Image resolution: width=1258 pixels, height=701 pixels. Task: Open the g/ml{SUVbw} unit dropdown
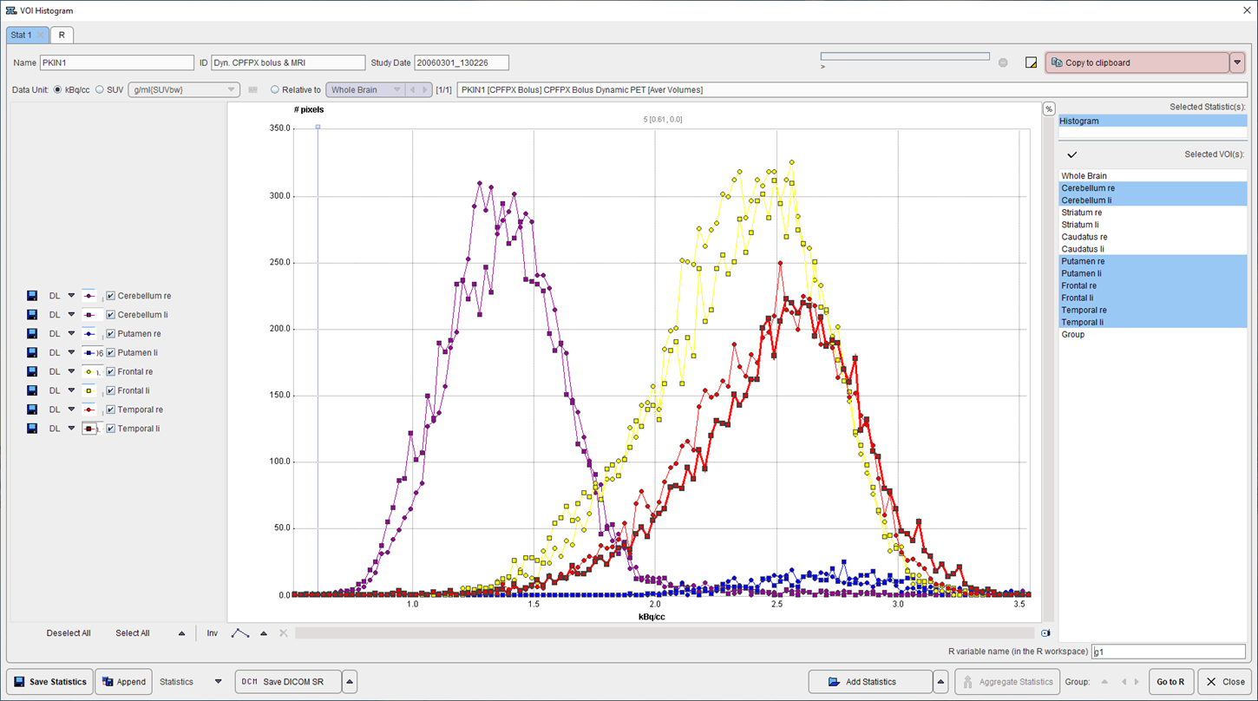coord(183,89)
